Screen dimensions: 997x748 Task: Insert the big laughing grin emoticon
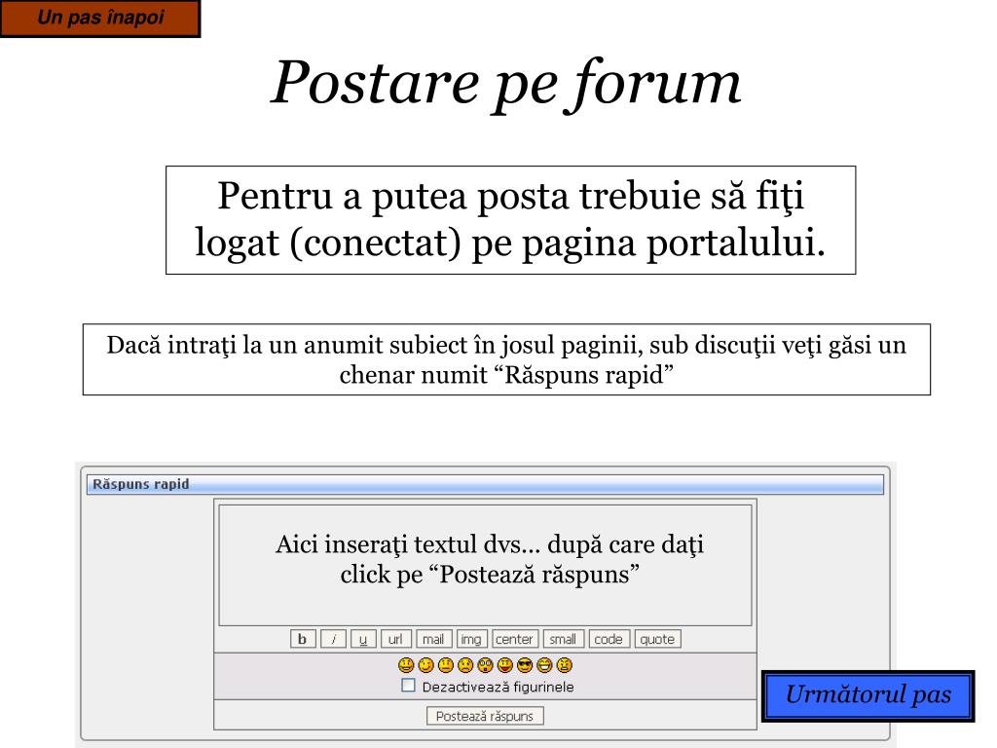point(544,665)
